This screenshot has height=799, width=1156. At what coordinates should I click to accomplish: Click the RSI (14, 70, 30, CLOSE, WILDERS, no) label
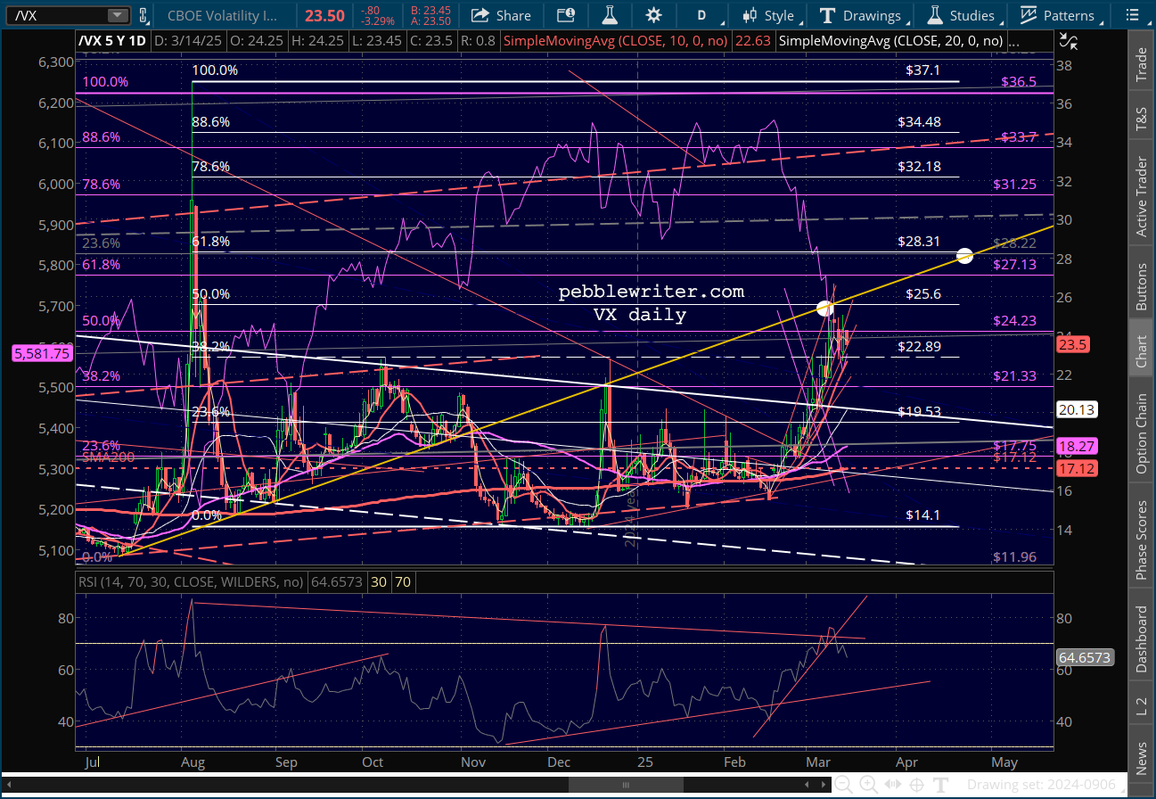point(191,582)
